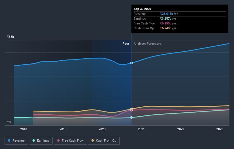The width and height of the screenshot is (234, 149).
Task: Click the blue Revenue data point marker
Action: coord(131,63)
